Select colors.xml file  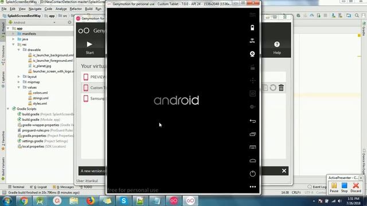pos(38,93)
